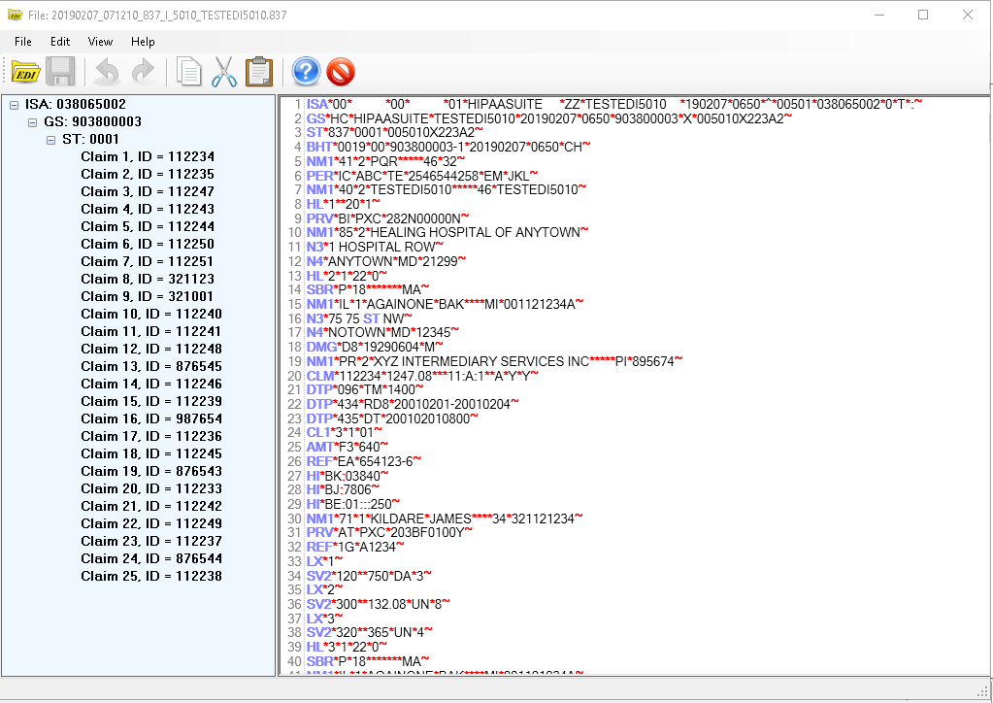Select Claim 8, ID = 321123
The image size is (993, 703).
point(148,280)
